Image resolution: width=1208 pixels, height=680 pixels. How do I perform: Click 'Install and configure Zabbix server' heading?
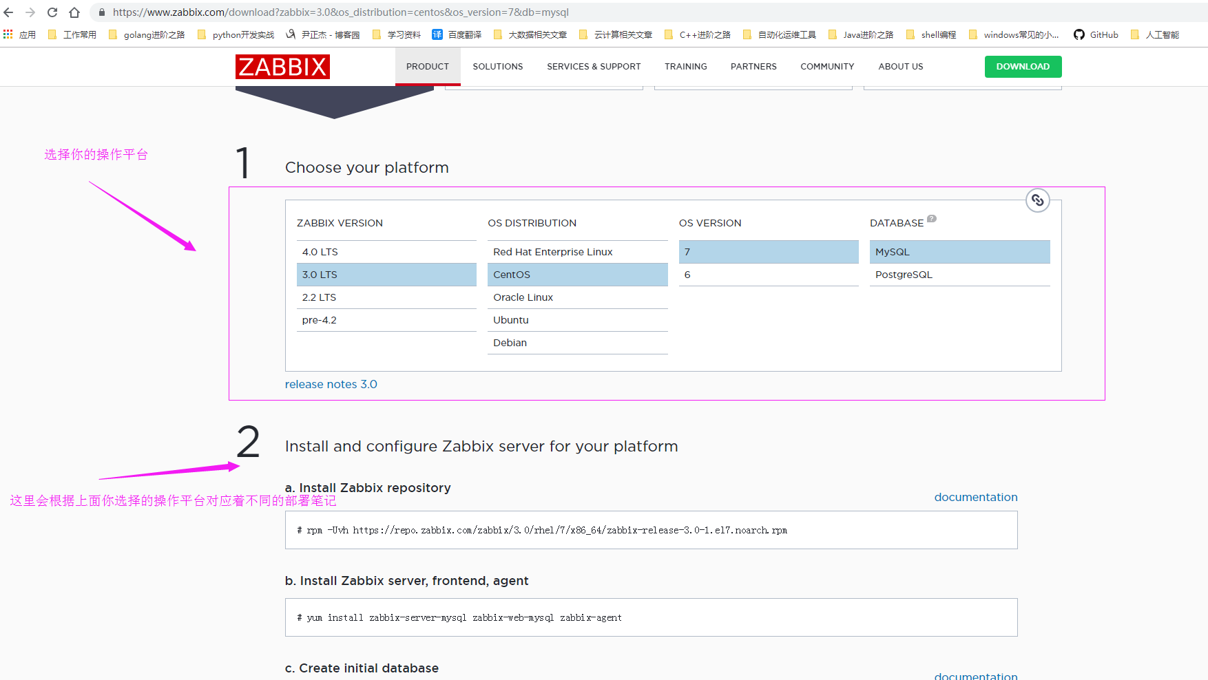click(x=481, y=447)
